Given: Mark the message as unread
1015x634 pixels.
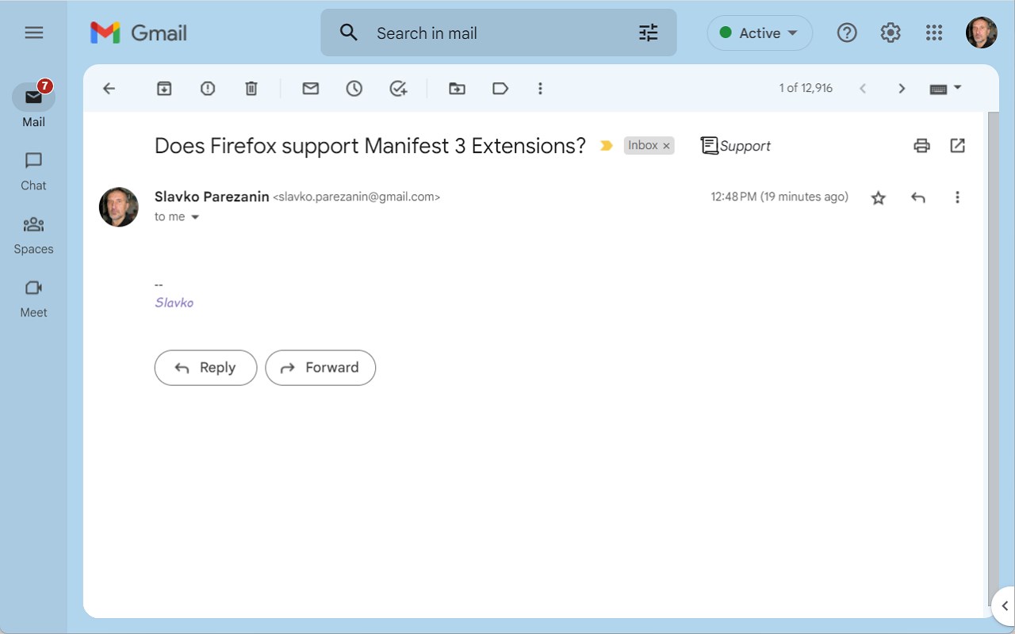Looking at the screenshot, I should [311, 89].
